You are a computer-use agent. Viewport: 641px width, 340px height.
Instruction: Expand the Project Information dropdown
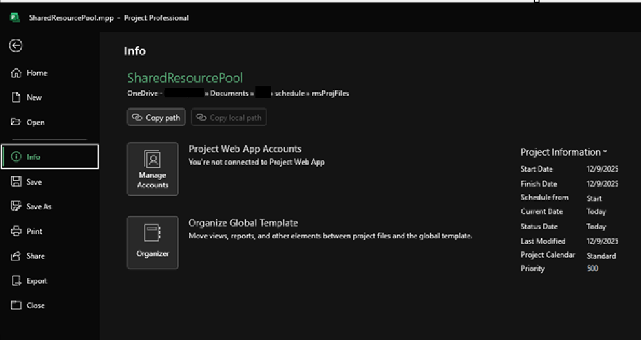click(x=564, y=152)
